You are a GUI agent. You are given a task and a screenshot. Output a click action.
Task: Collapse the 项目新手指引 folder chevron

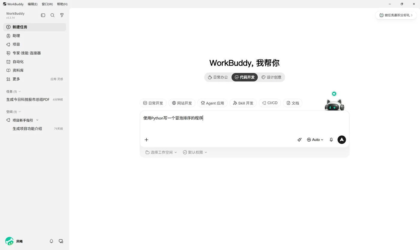click(x=37, y=120)
